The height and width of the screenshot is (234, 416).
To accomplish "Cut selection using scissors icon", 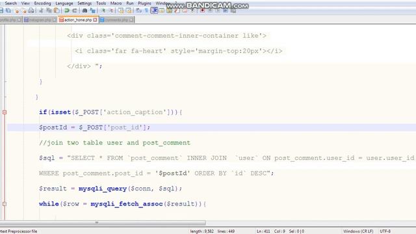I will coord(41,10).
